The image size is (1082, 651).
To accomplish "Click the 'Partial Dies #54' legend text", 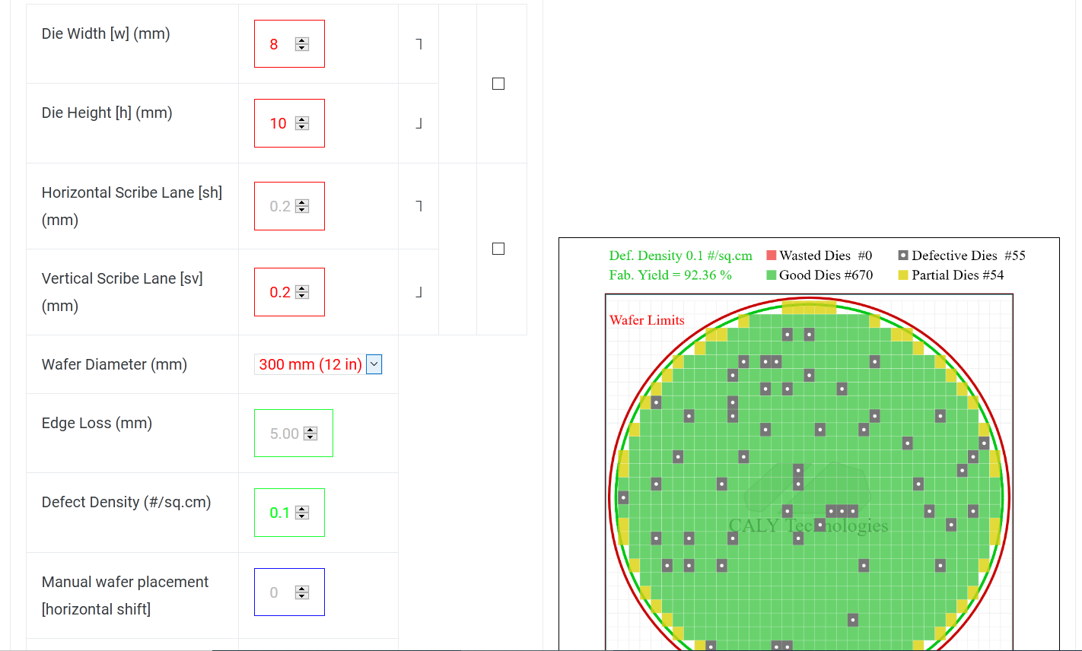I will tap(958, 275).
